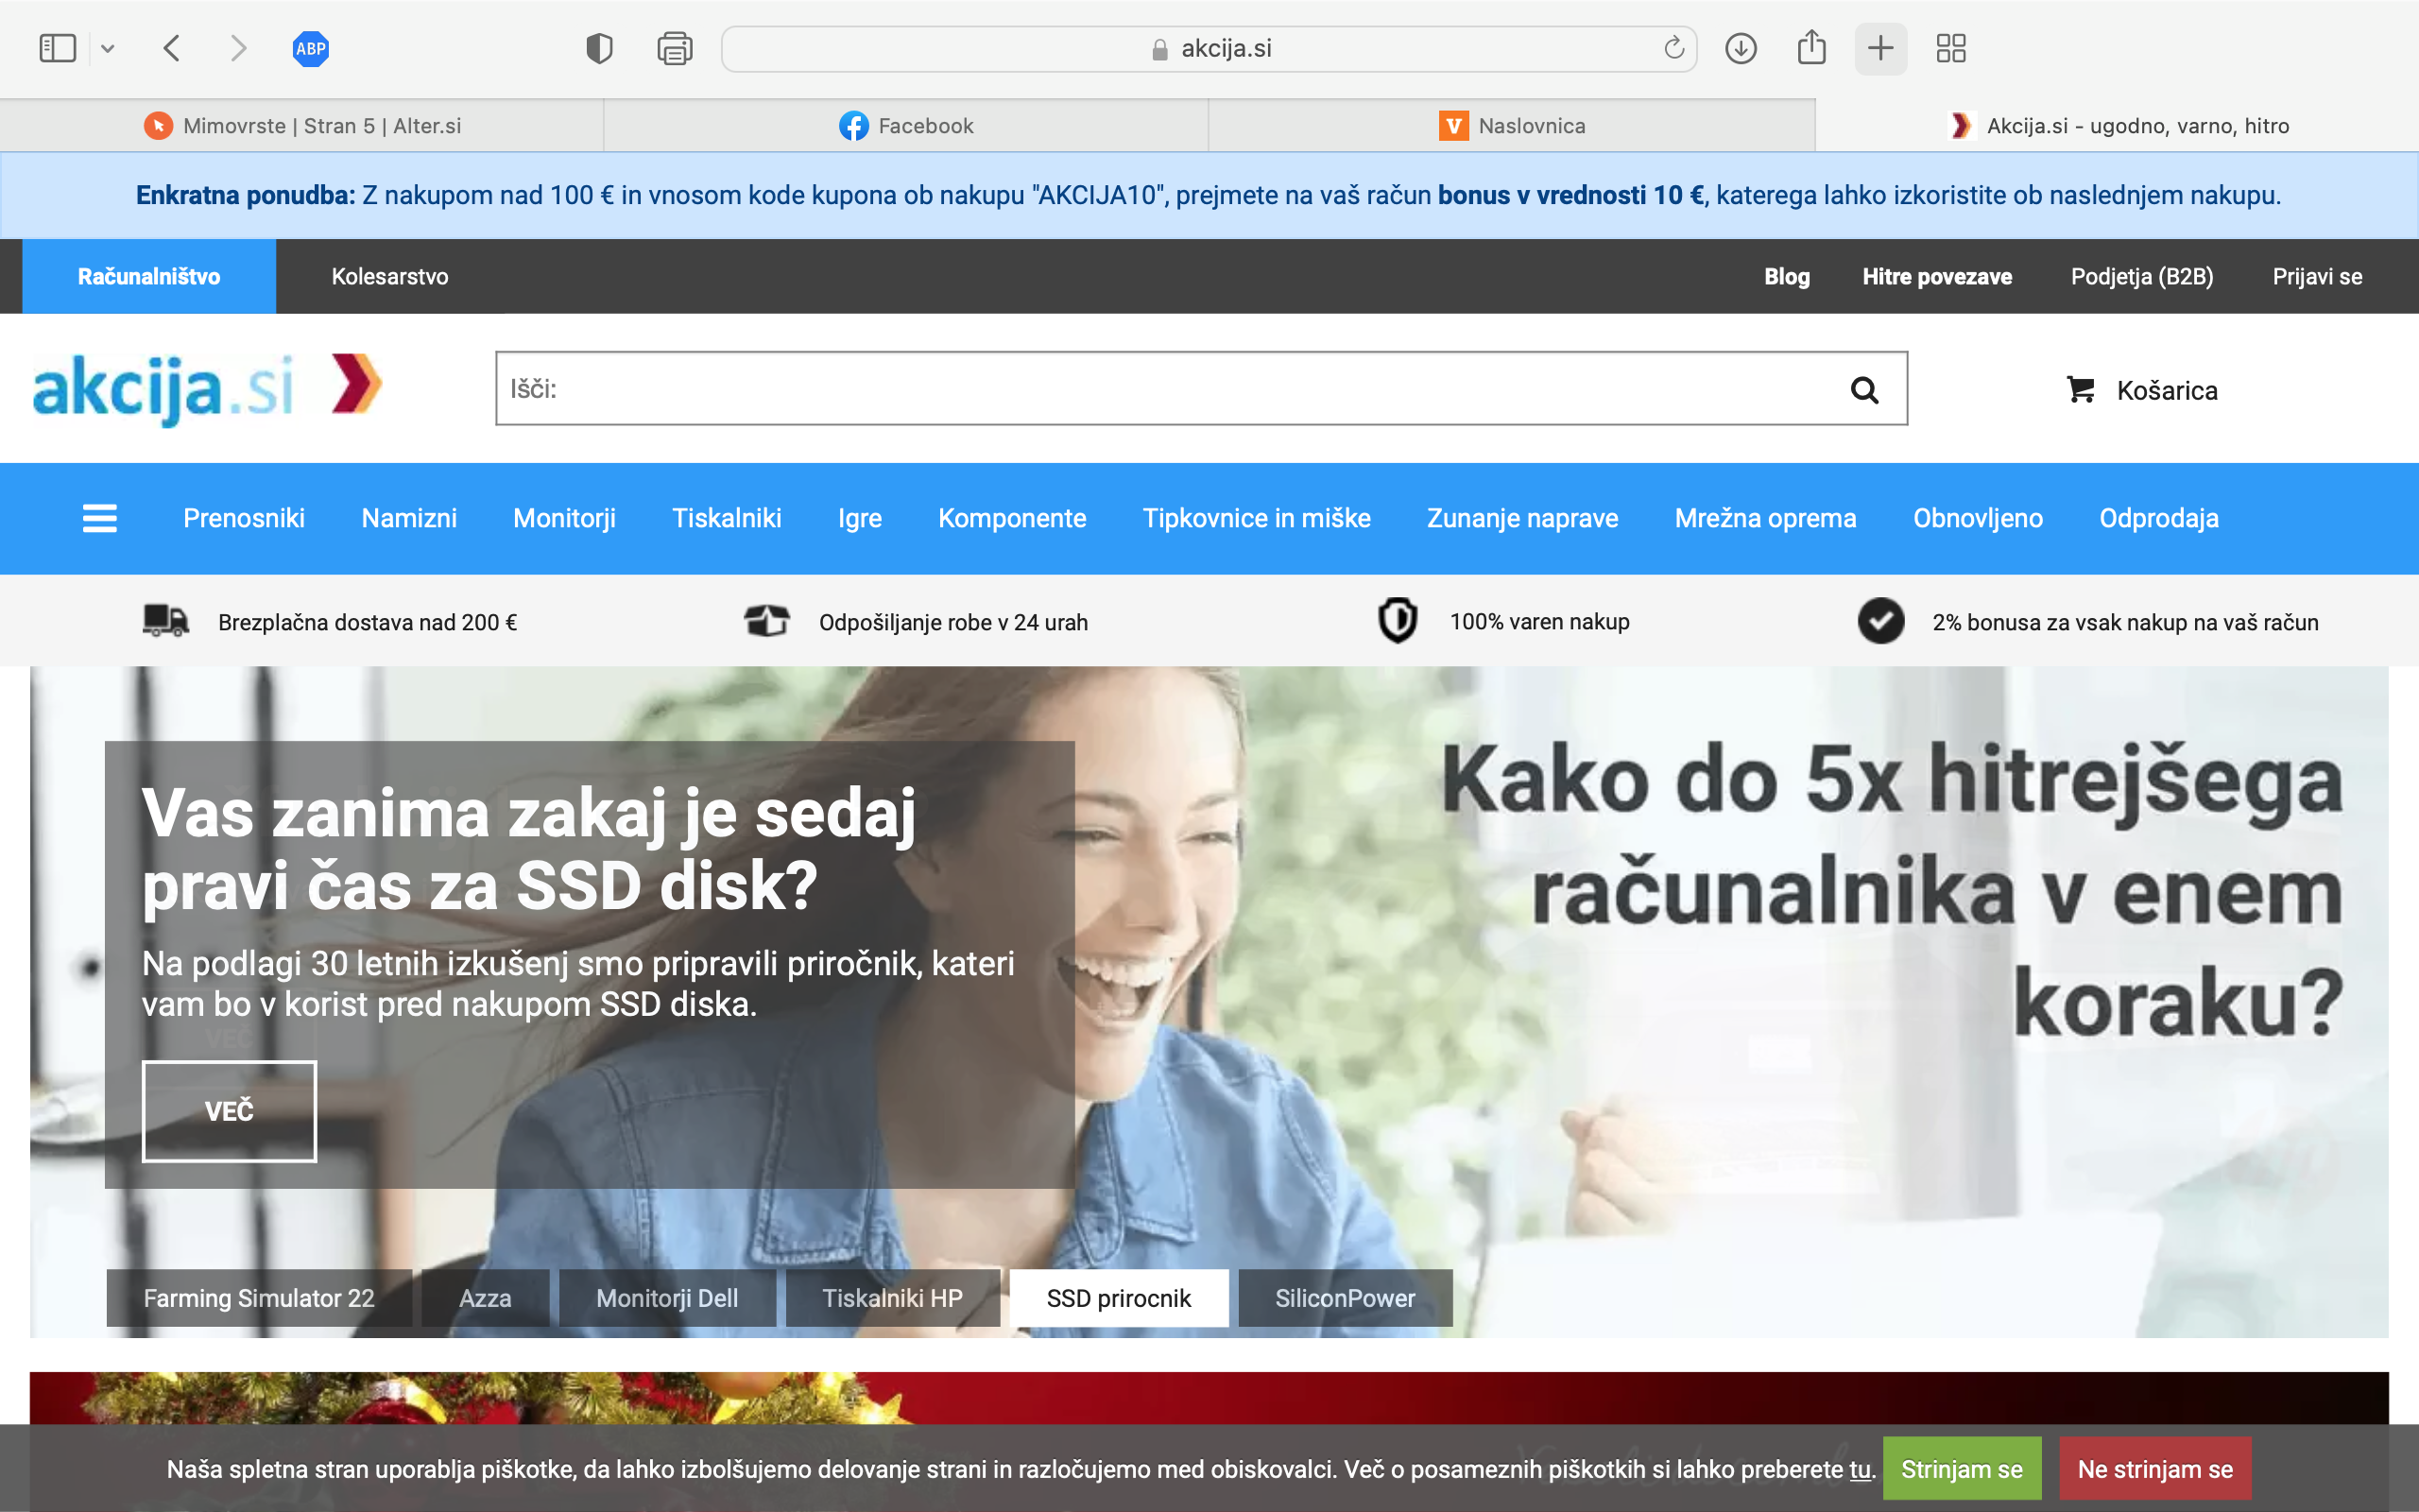Open Zunanje naprave category
The image size is (2419, 1512).
pos(1522,518)
